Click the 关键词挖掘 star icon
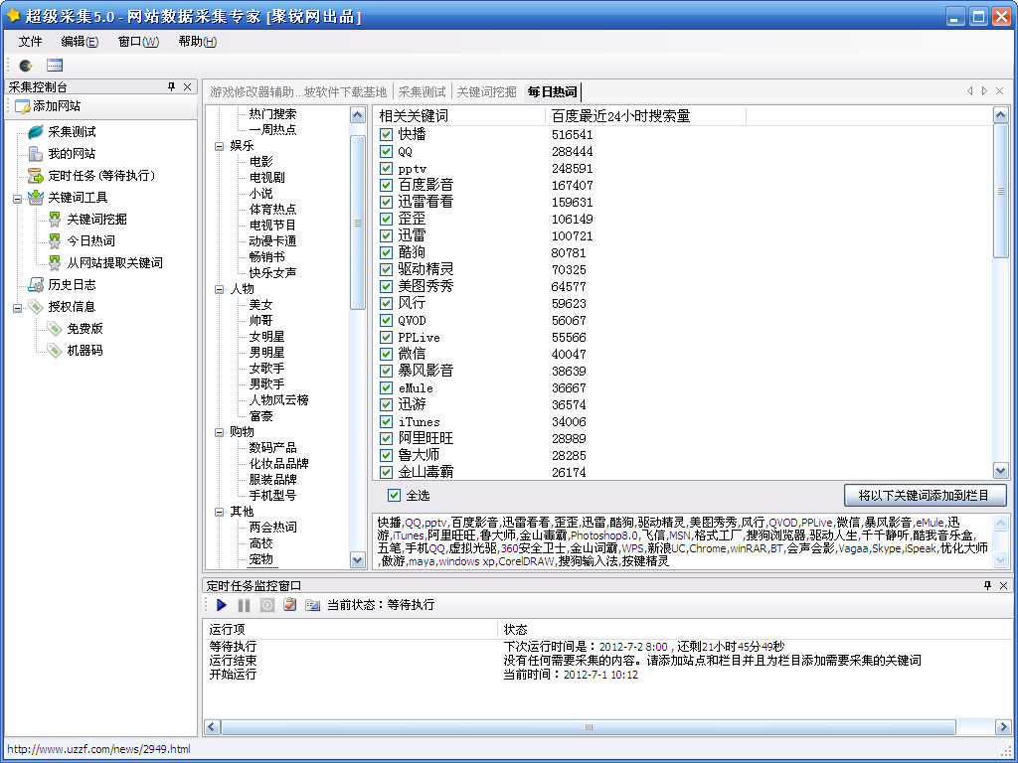Viewport: 1018px width, 763px height. pos(56,220)
